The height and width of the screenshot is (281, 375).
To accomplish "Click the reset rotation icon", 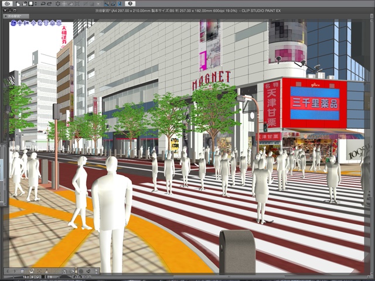I will [x=86, y=277].
